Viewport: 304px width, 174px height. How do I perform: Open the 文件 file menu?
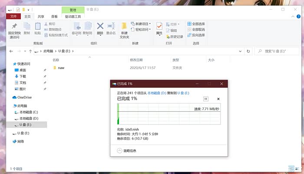coord(13,17)
